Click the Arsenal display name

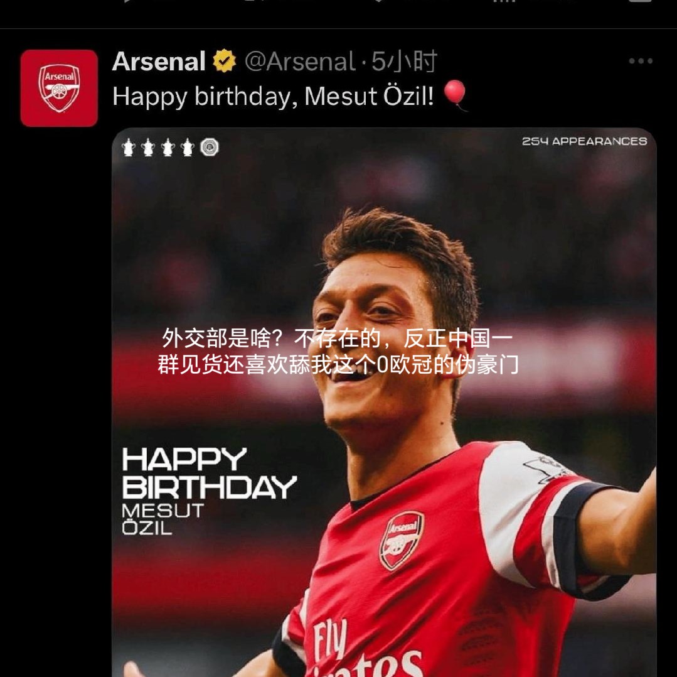click(159, 62)
